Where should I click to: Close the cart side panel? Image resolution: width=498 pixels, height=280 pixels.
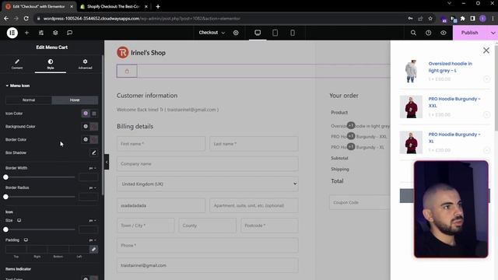(x=486, y=51)
